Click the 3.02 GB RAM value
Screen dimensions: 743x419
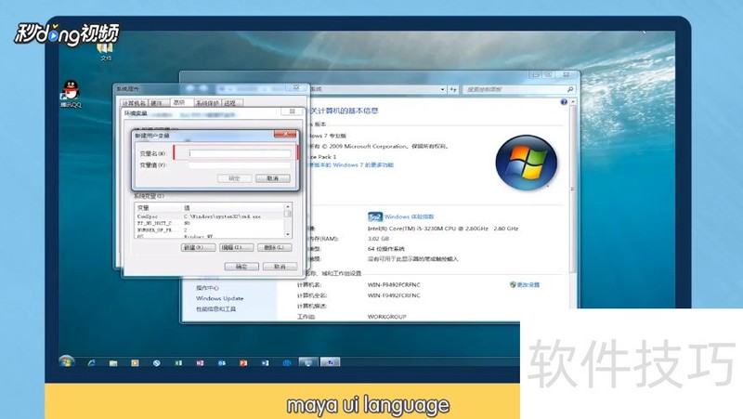tap(378, 239)
